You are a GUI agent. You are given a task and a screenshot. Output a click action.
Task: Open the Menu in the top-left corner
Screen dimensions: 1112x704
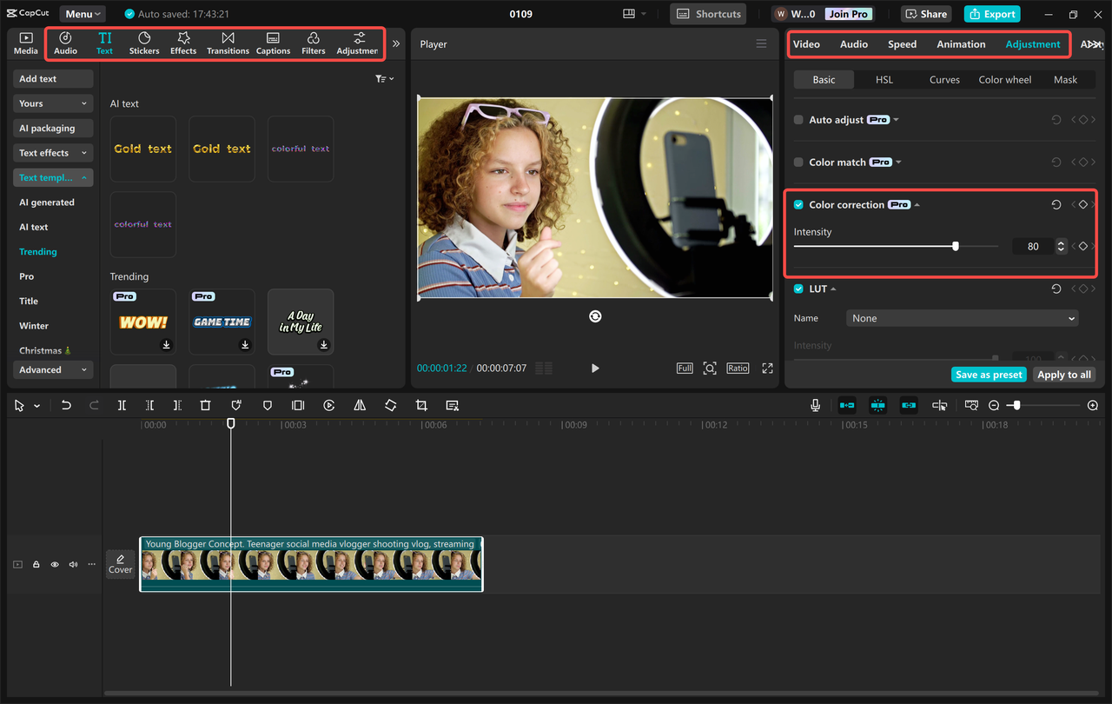pos(82,13)
